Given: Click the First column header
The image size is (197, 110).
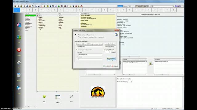Looking at the screenshot, I should pyautogui.click(x=68, y=14).
